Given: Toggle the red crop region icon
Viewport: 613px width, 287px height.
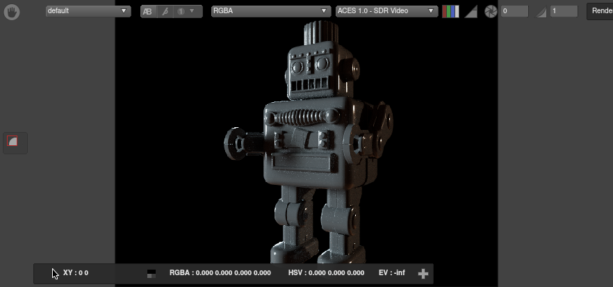Looking at the screenshot, I should [x=15, y=142].
